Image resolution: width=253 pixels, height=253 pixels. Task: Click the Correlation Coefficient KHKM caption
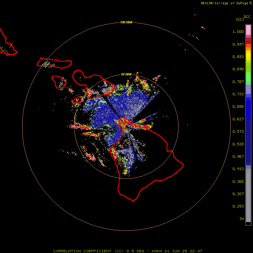point(128,251)
